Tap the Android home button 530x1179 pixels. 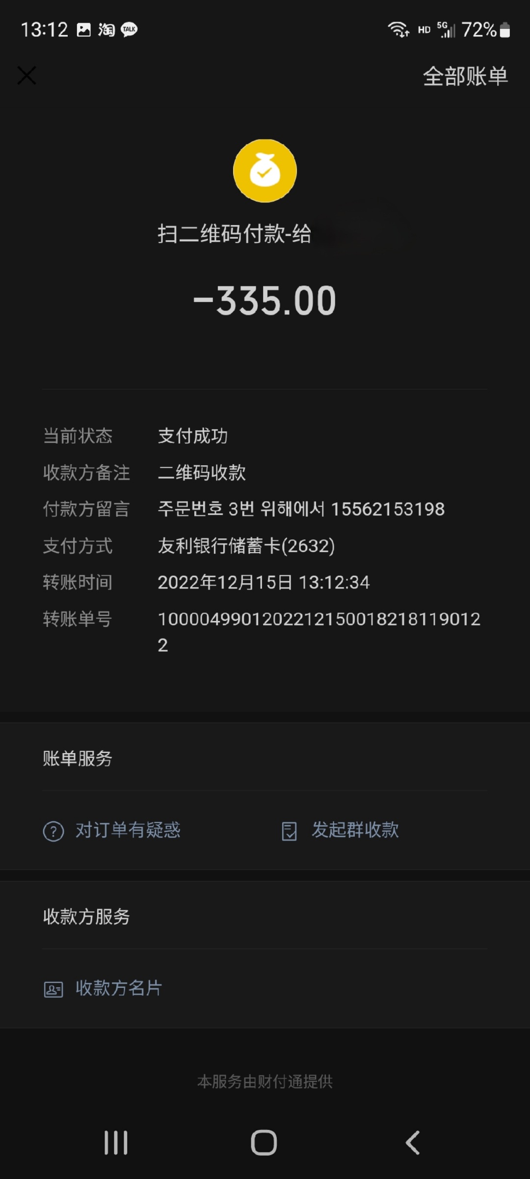coord(264,1143)
